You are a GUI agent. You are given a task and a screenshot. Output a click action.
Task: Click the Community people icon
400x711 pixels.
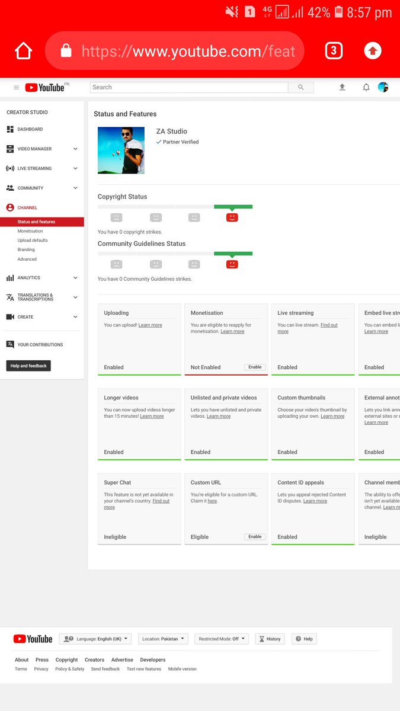click(10, 188)
